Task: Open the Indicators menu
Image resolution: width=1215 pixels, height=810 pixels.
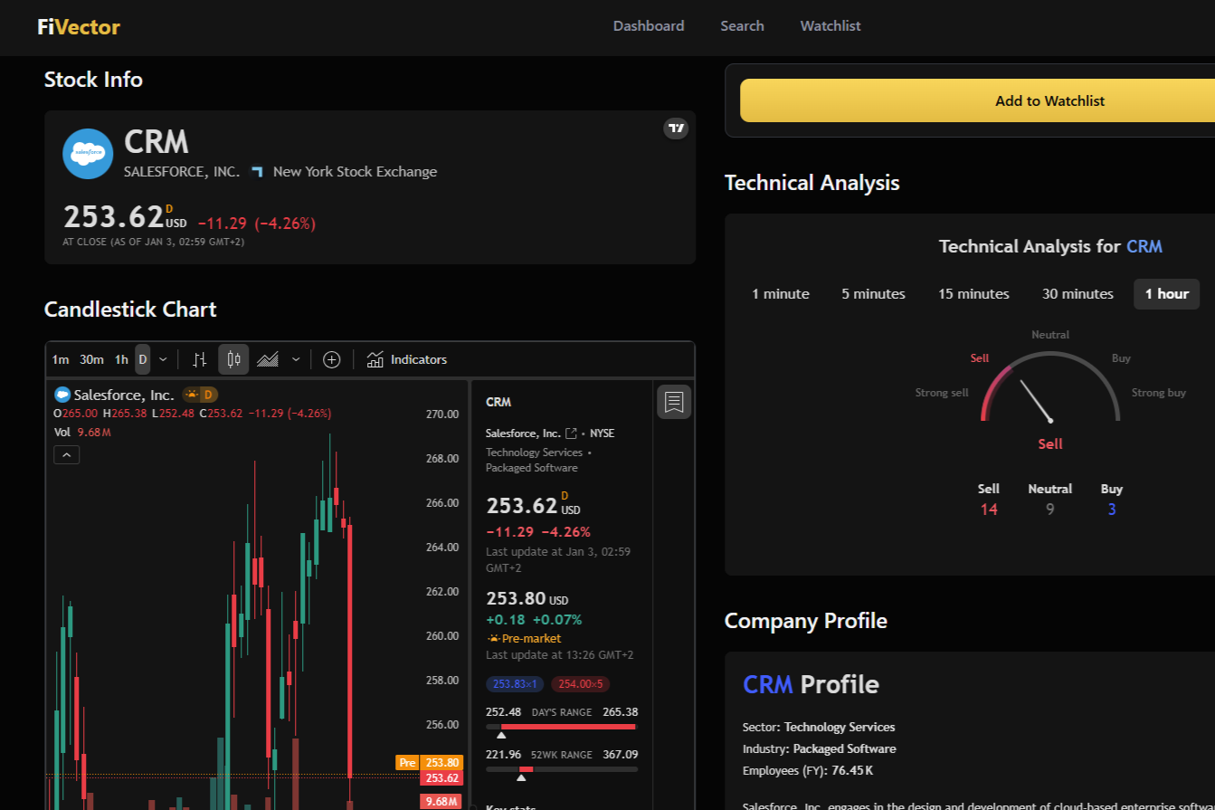Action: pos(407,359)
